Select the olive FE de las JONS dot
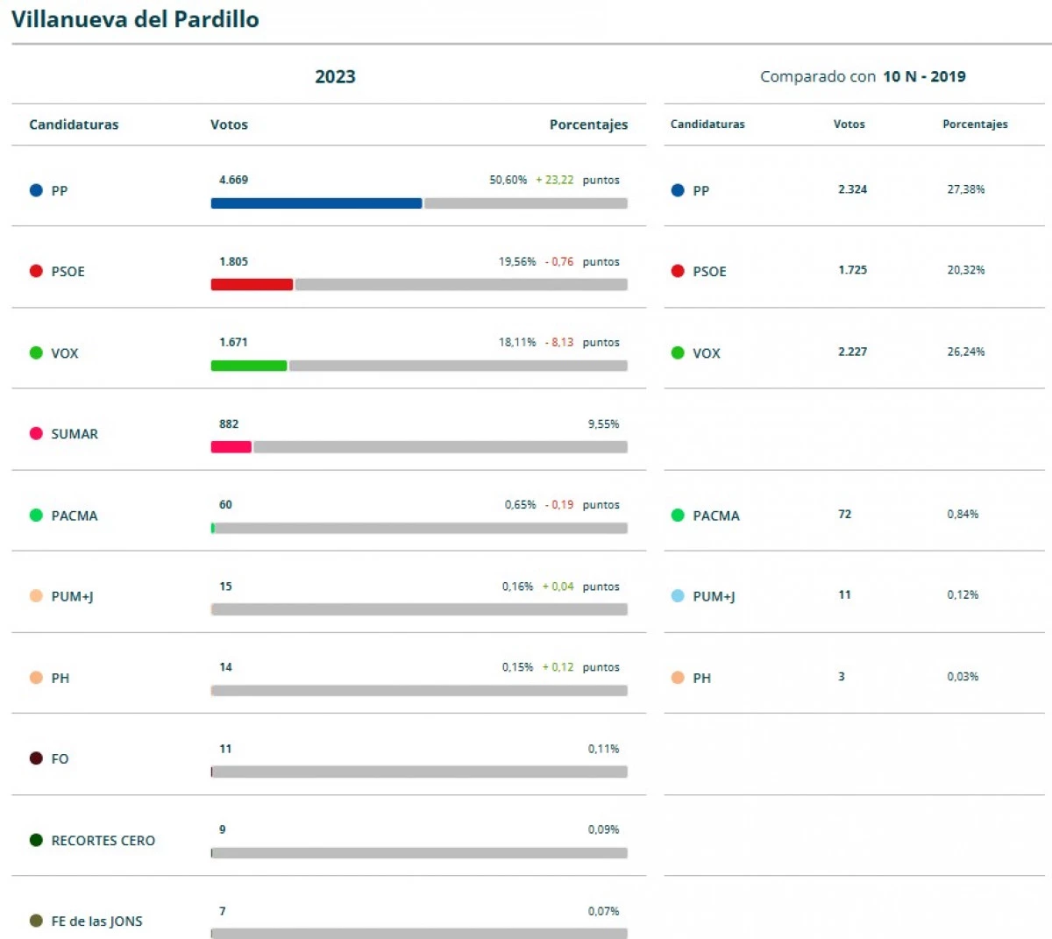This screenshot has height=939, width=1052. [x=36, y=921]
